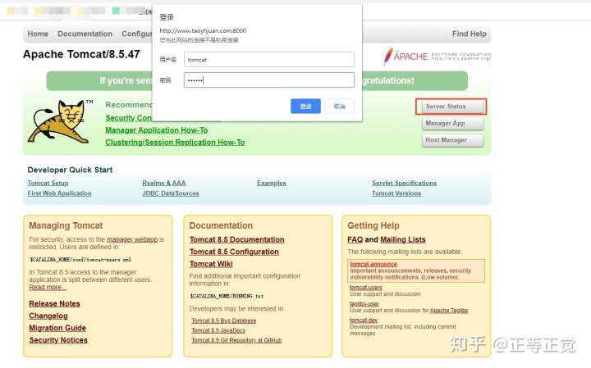Open Tomcat Setup link

[48, 183]
